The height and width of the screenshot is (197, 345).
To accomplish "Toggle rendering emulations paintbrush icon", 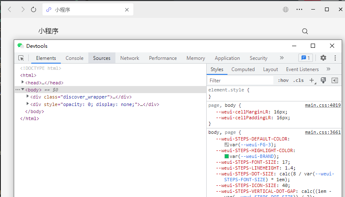I will coord(323,80).
